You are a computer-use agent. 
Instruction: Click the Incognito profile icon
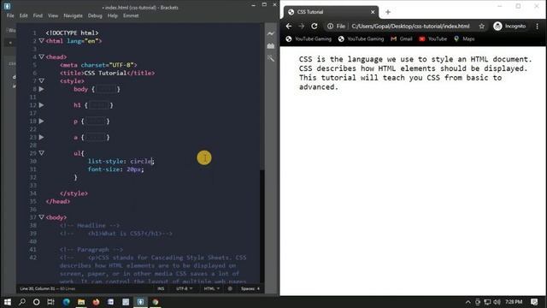(497, 27)
